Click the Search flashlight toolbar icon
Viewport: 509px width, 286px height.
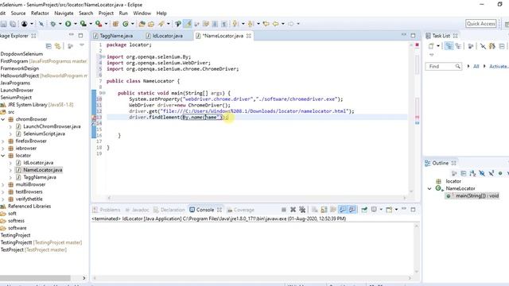161,24
